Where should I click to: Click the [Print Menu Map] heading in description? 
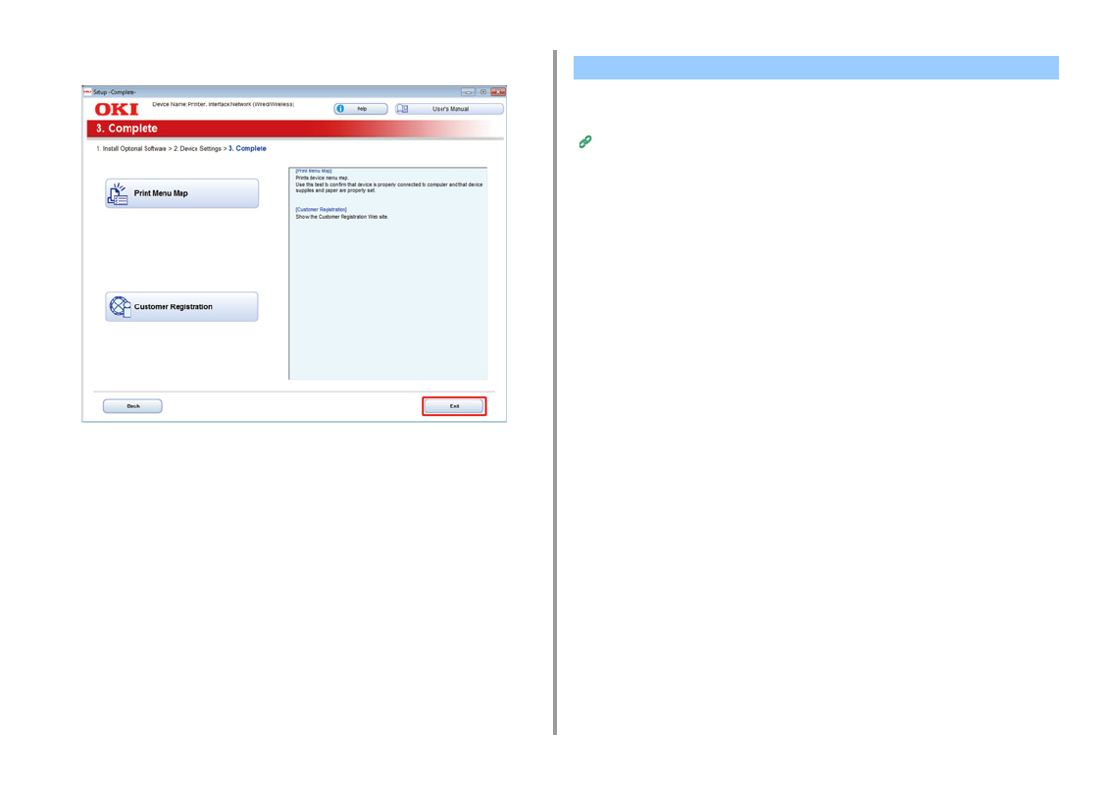pyautogui.click(x=314, y=171)
